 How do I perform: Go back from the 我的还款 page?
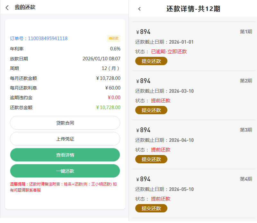point(7,8)
